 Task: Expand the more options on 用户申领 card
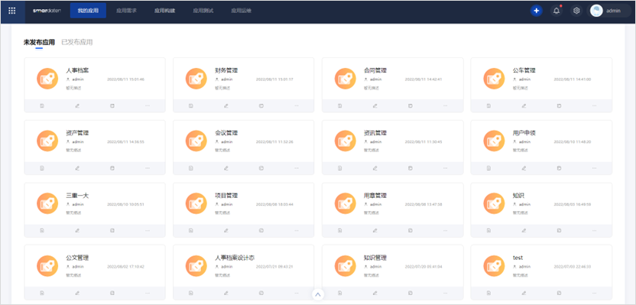coord(594,168)
